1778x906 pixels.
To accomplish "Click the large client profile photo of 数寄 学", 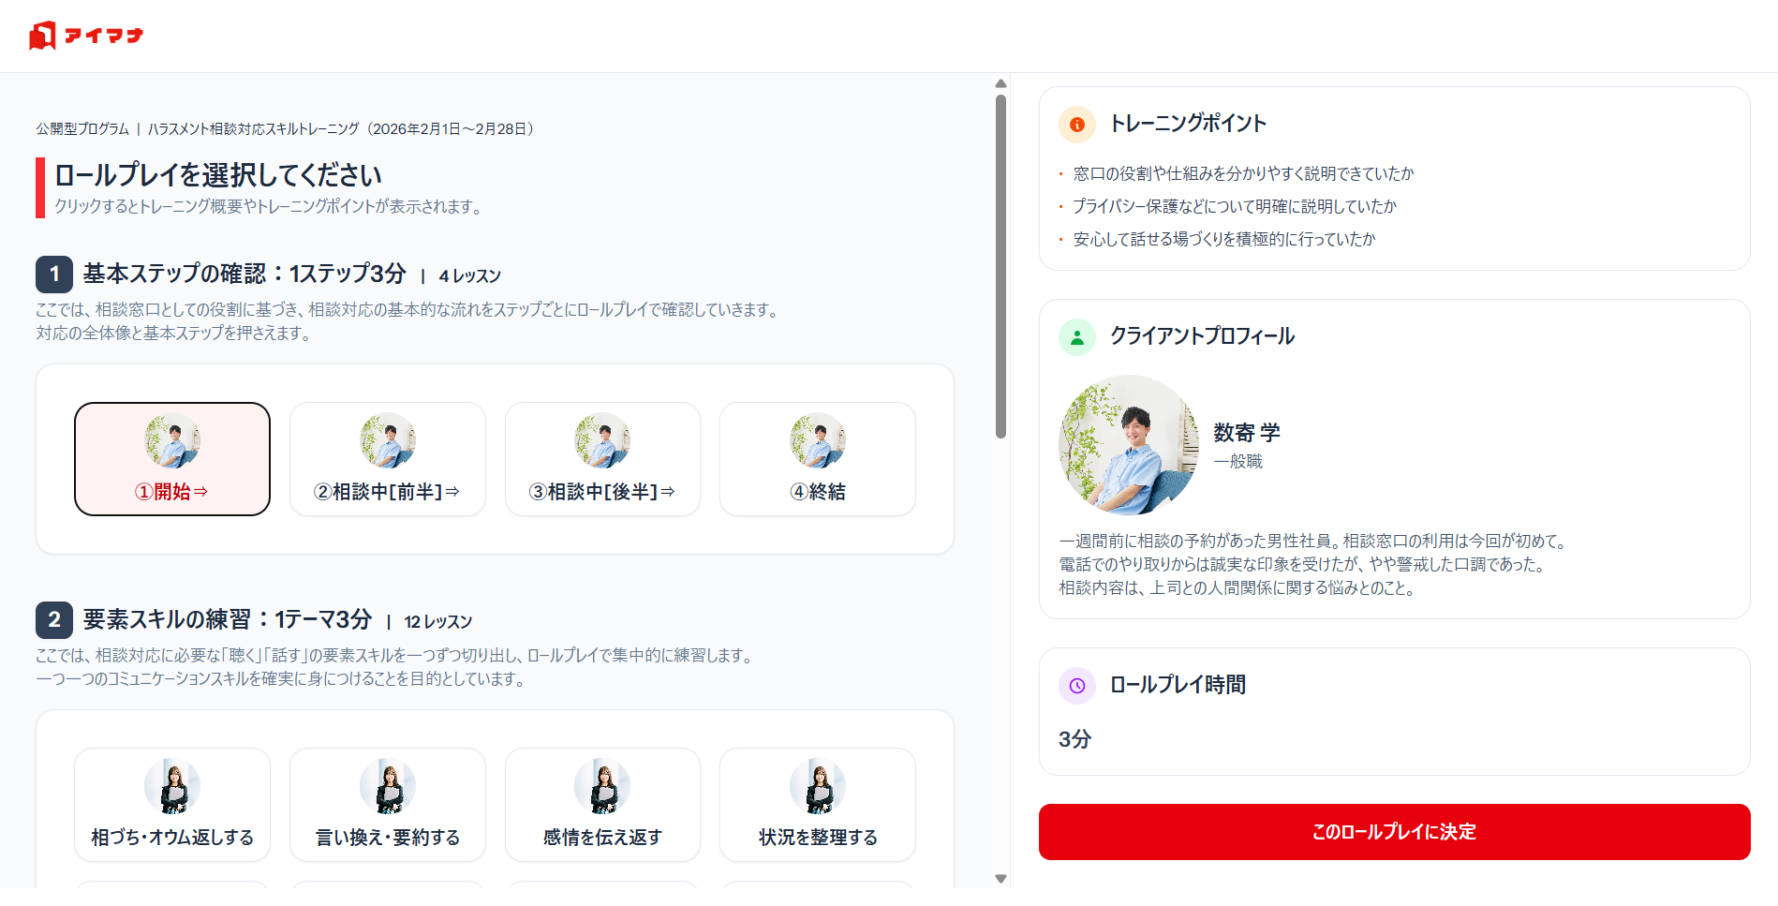I will (1129, 445).
